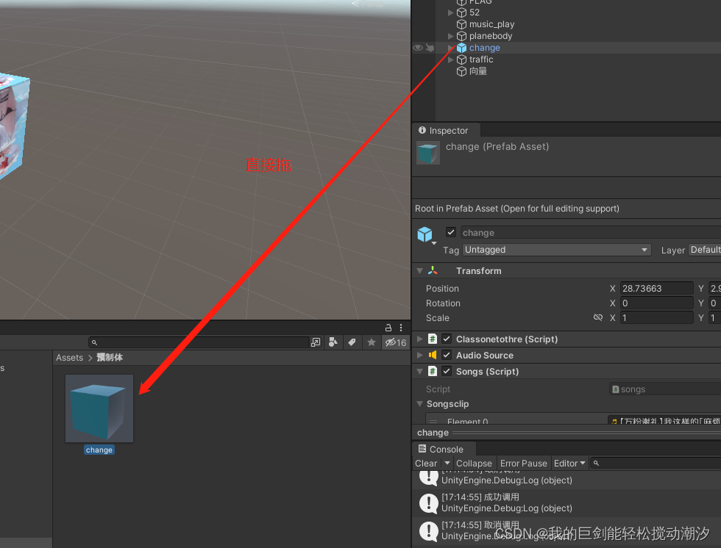
Task: Expand planebody in the Hierarchy
Action: [x=450, y=35]
